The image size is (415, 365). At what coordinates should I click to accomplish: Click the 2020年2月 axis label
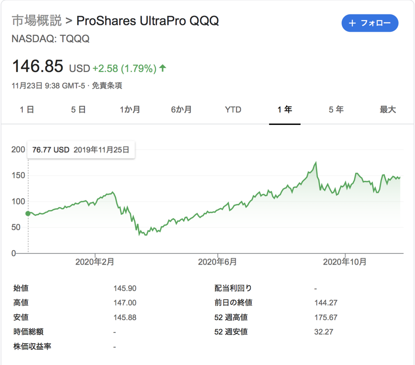(95, 262)
